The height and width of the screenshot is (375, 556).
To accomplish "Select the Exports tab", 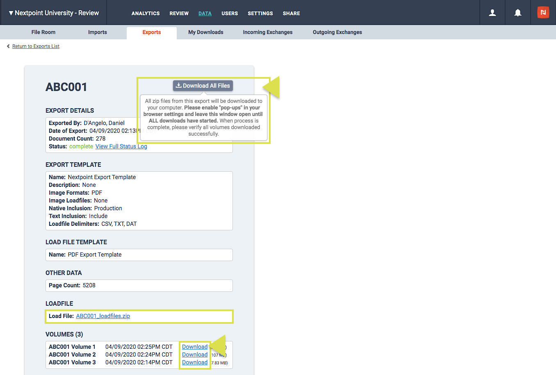I will [x=152, y=32].
